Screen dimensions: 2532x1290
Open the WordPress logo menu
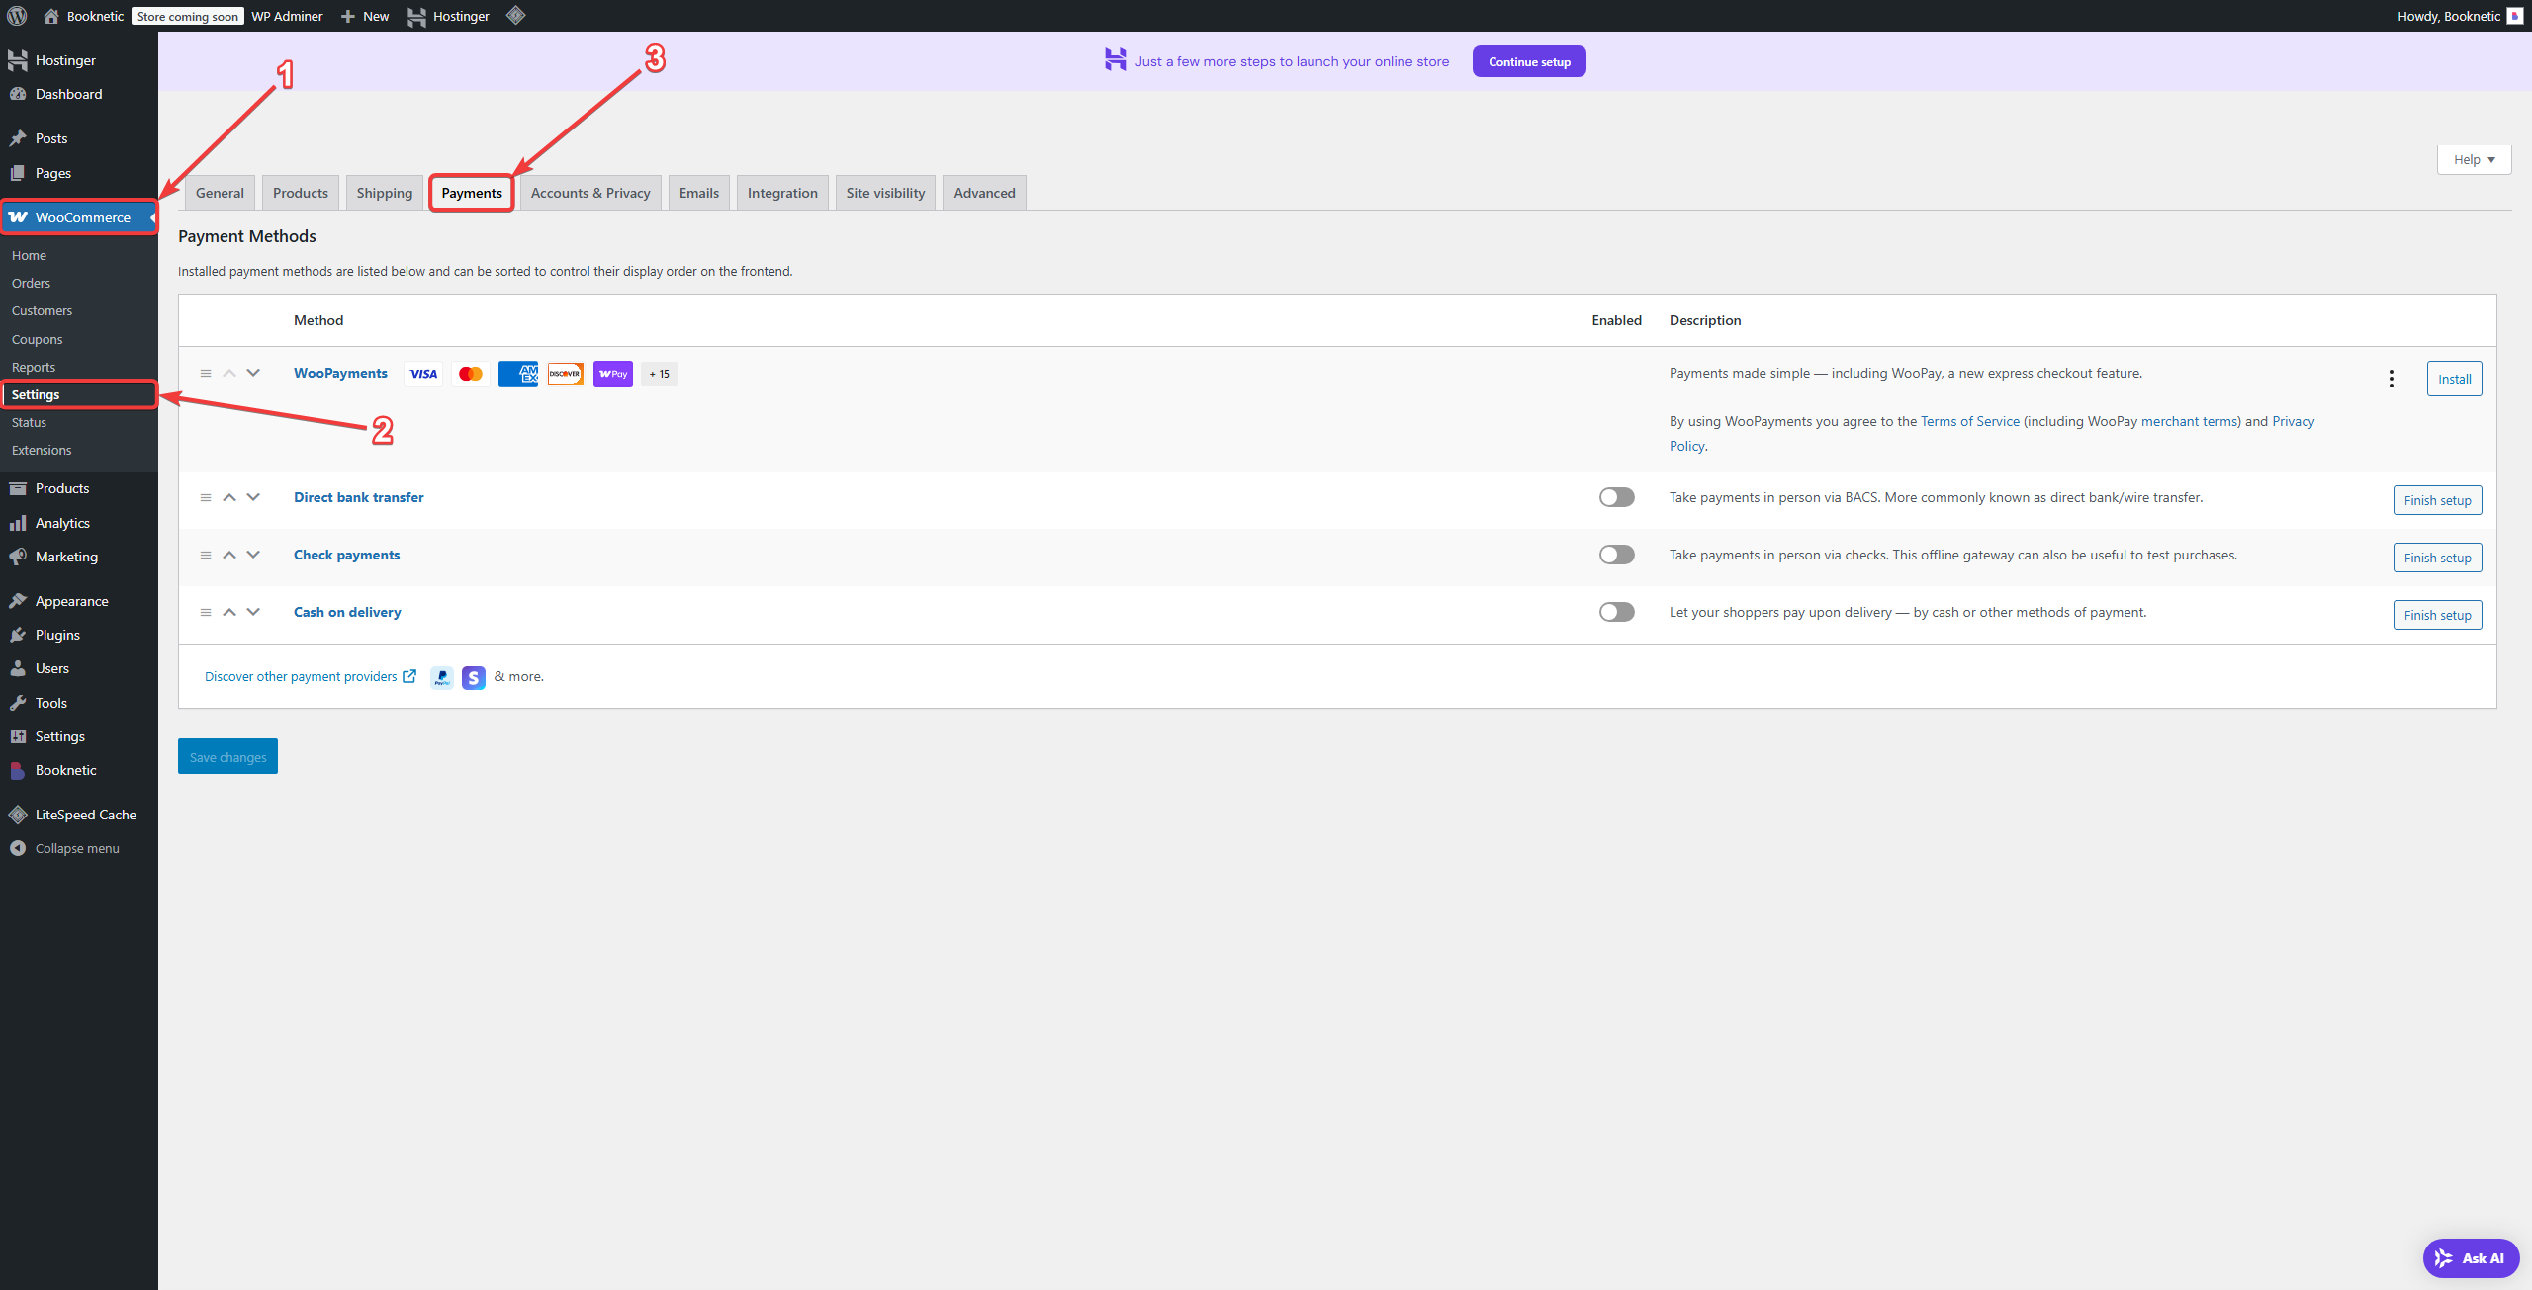pos(17,16)
